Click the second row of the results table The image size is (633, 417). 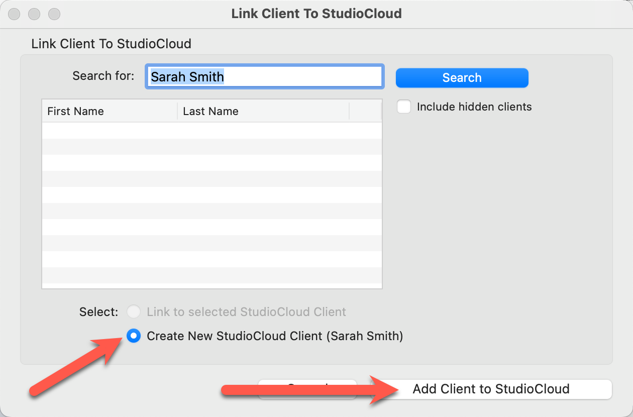pos(212,147)
